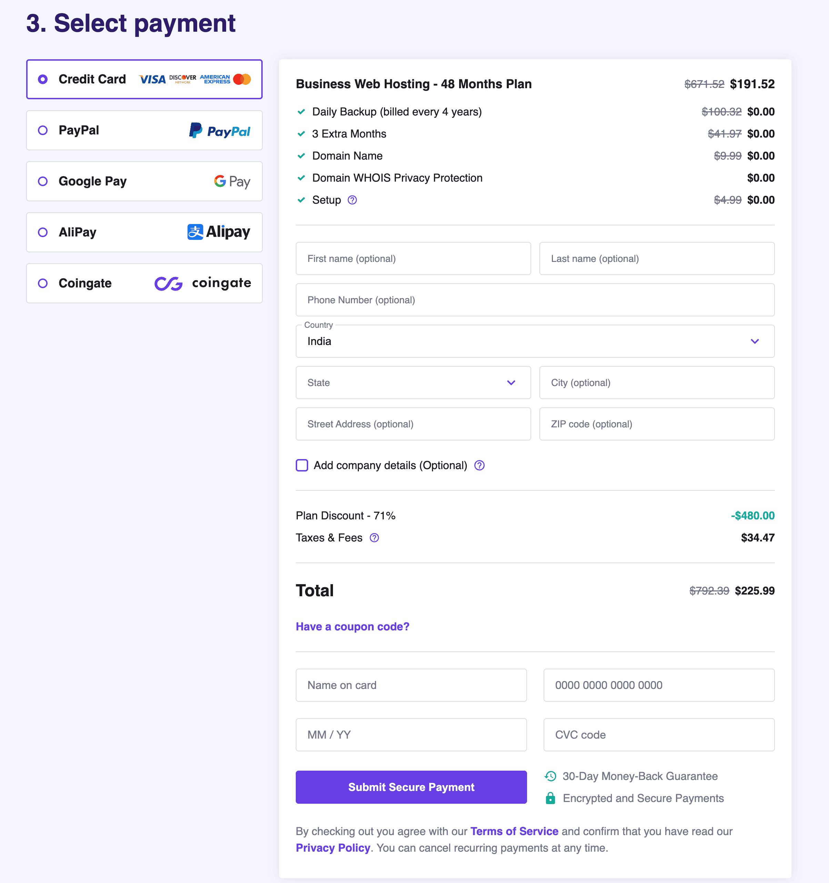829x883 pixels.
Task: Select the Google Pay payment option
Action: point(43,181)
